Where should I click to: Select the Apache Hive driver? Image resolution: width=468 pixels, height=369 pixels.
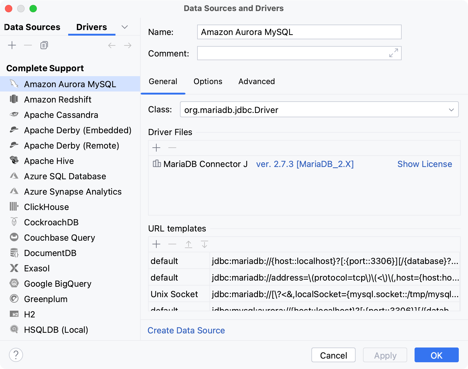tap(49, 161)
